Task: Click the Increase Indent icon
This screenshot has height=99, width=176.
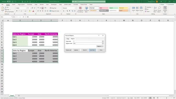Action: tap(48, 11)
